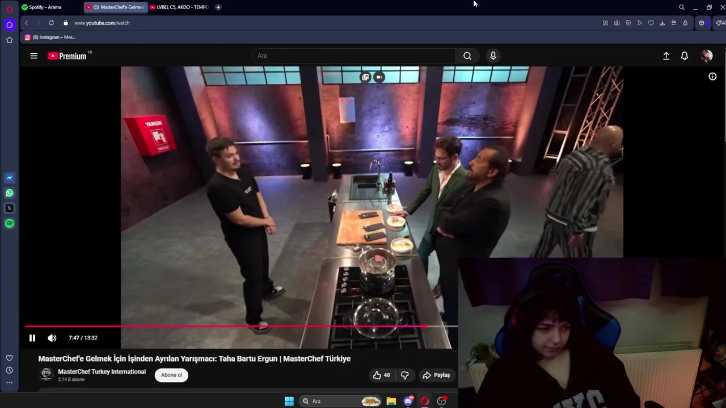Take a snapshot with the camera icon
This screenshot has width=726, height=408.
click(x=617, y=23)
